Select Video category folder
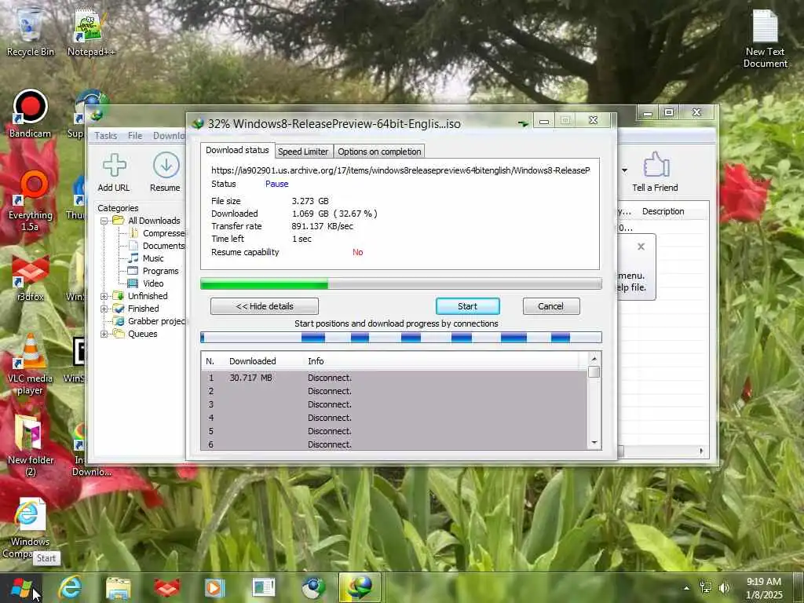Image resolution: width=804 pixels, height=603 pixels. 147,283
